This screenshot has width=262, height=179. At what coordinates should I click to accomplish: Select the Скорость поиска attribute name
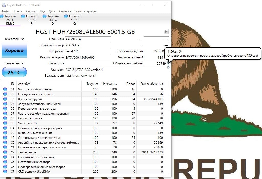pyautogui.click(x=30, y=118)
